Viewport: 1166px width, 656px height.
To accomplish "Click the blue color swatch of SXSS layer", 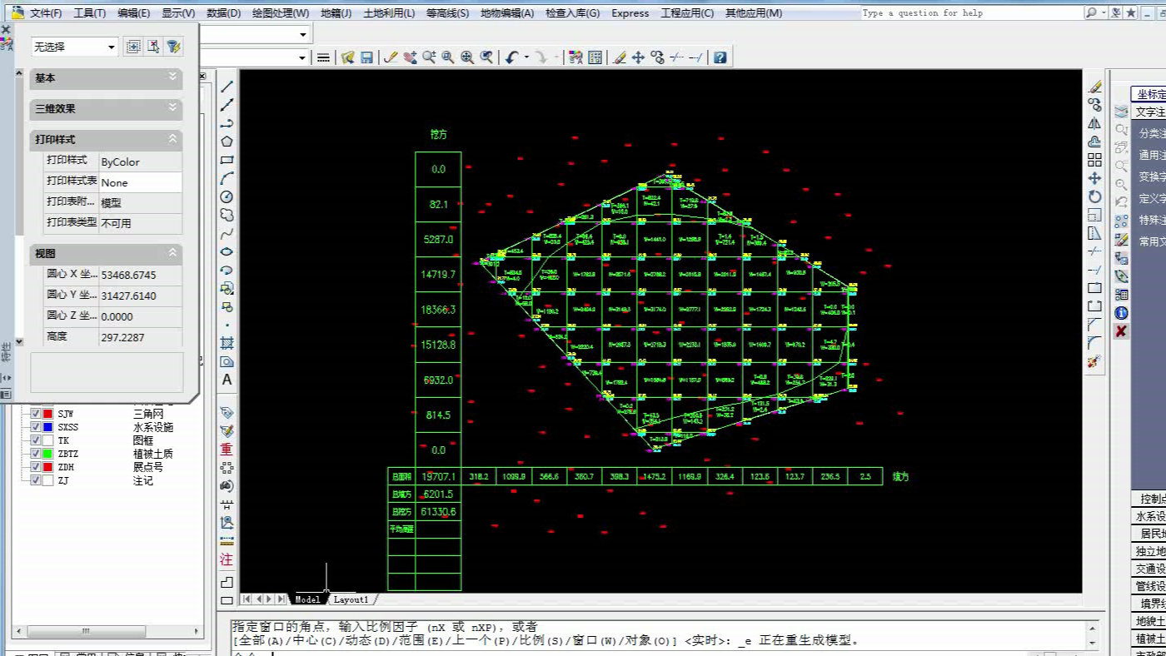I will [x=48, y=427].
